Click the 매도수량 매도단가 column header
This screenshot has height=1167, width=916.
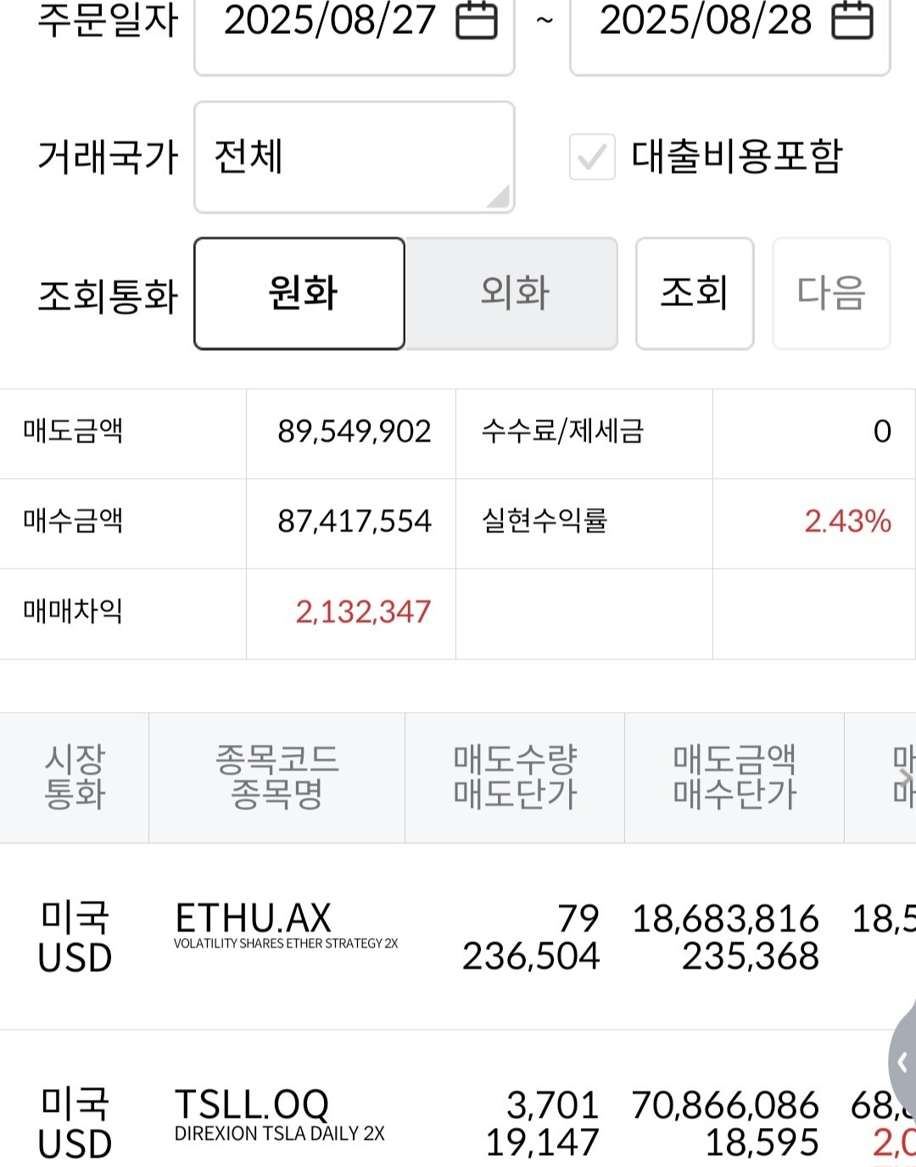tap(515, 777)
